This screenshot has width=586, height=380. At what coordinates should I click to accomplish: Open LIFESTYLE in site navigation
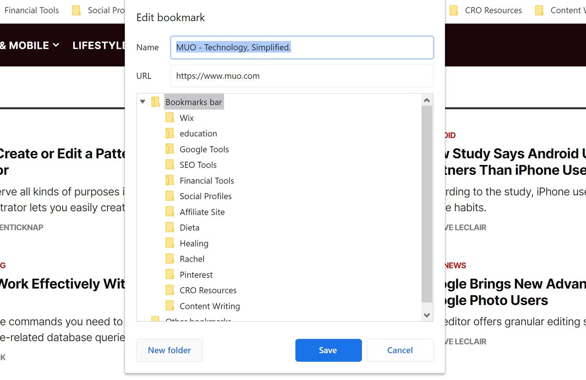(x=98, y=45)
